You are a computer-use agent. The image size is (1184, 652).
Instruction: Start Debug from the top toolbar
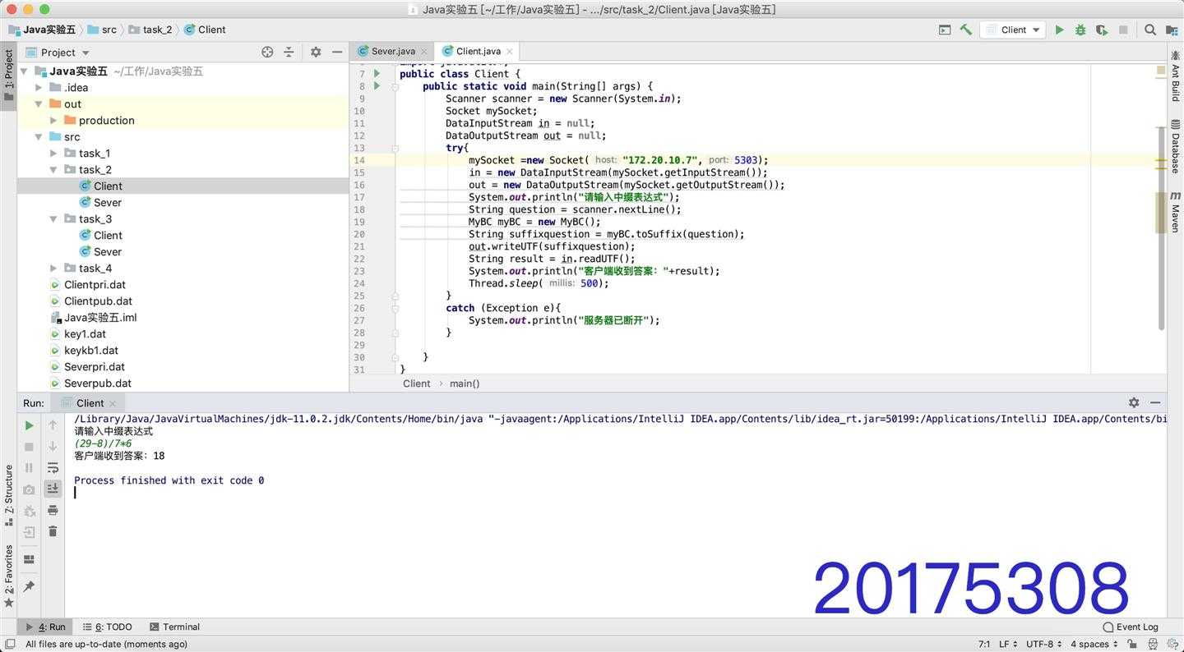[x=1080, y=30]
